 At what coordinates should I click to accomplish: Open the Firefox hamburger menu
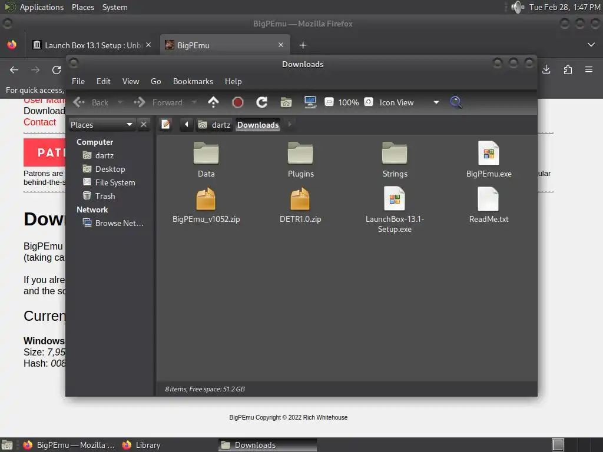click(589, 69)
